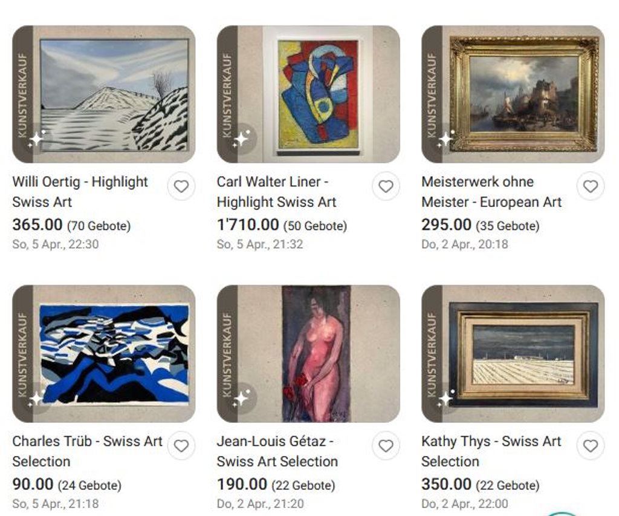Click the heart icon beside Jean-Louis Gétaz
This screenshot has width=619, height=516.
386,446
